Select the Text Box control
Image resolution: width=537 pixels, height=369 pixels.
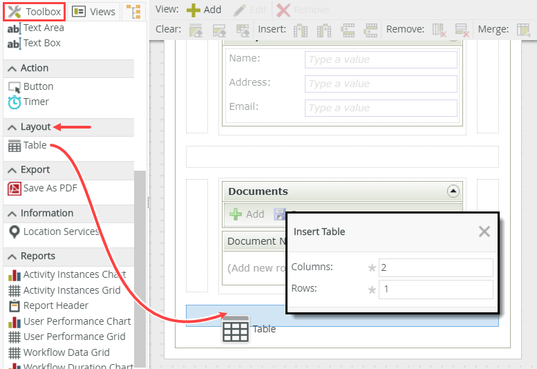click(34, 43)
